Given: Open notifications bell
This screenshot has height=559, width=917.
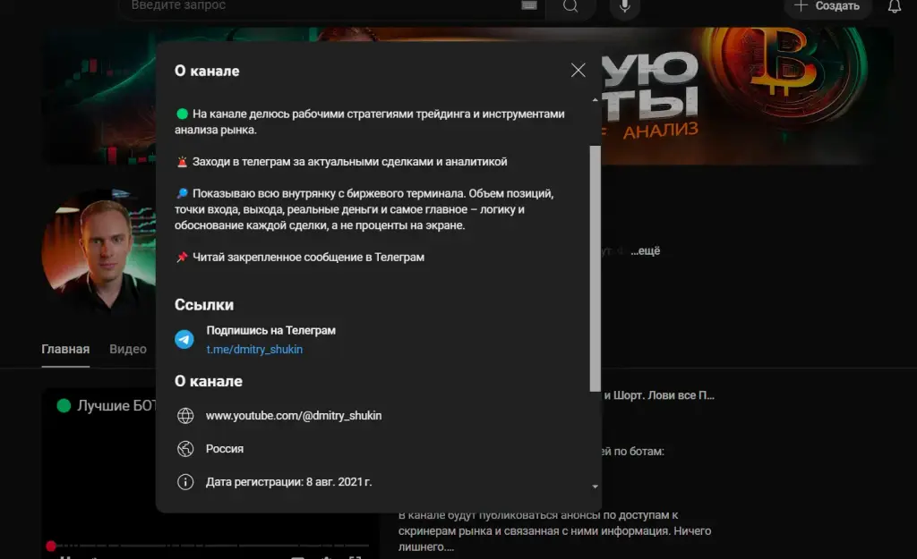Looking at the screenshot, I should (895, 6).
